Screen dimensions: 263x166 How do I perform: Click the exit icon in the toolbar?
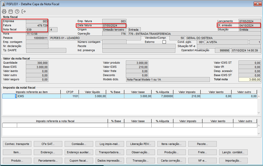click(x=24, y=11)
